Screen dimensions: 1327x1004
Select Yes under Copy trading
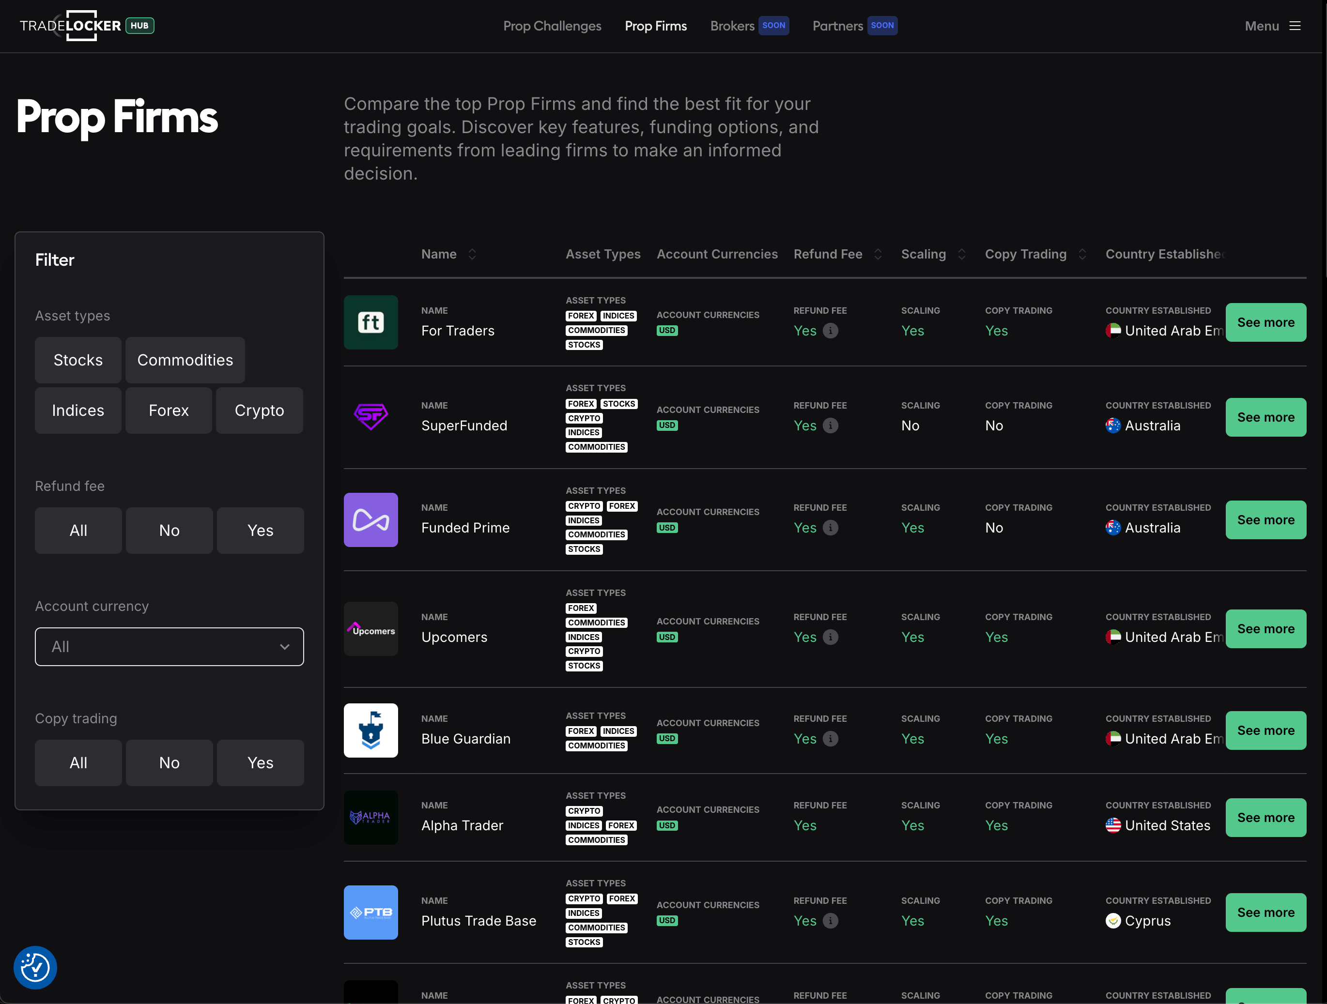(x=261, y=763)
